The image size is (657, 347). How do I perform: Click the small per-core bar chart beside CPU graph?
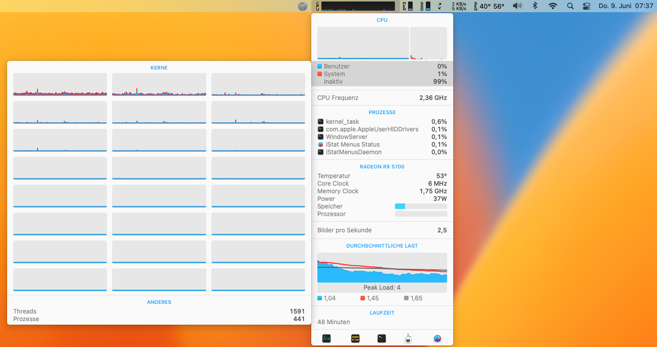[428, 44]
